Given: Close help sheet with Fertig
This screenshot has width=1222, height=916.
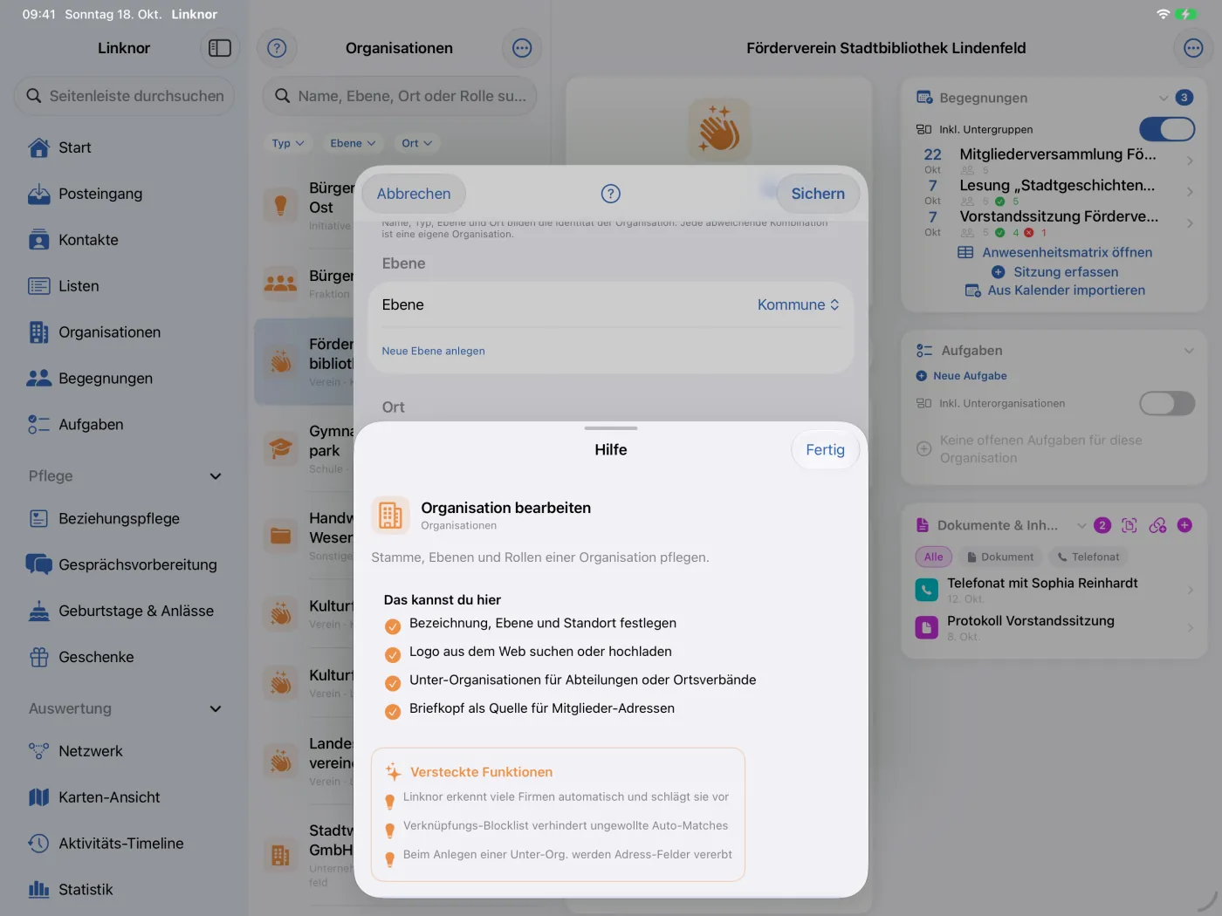Looking at the screenshot, I should (x=825, y=450).
